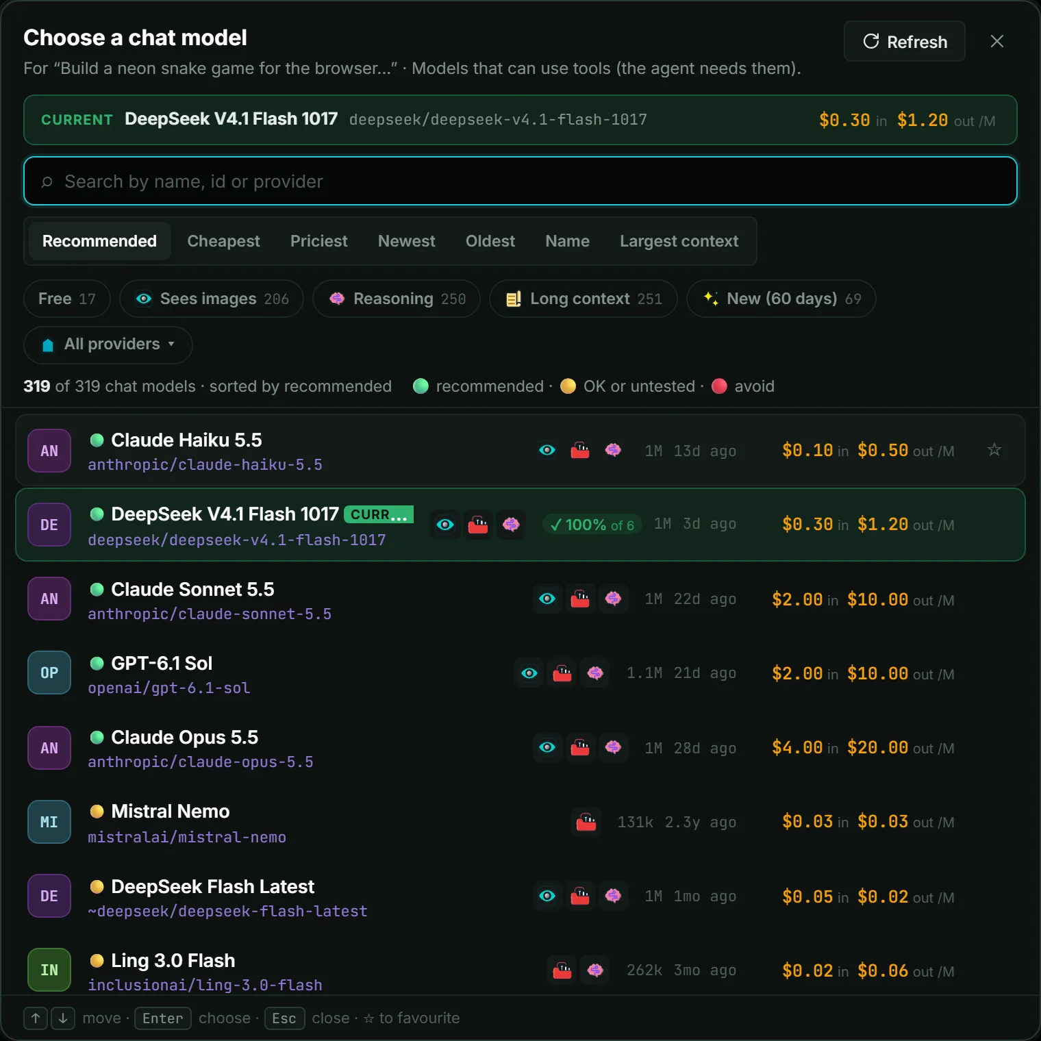Switch to the Newest sort tab

coord(407,241)
